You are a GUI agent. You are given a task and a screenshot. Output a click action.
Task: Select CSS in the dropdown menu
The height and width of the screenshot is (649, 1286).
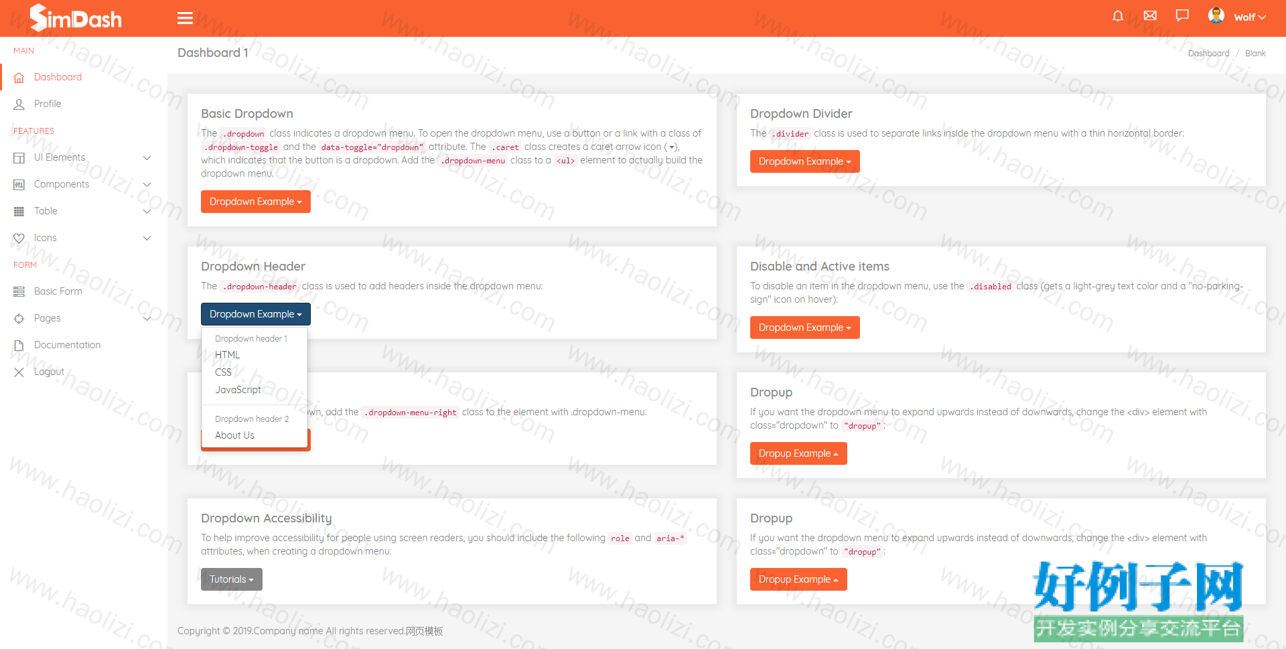pos(255,372)
